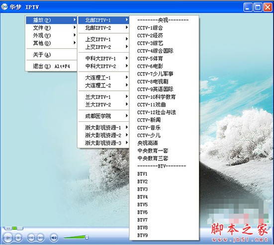
Task: Open the 其他(O) submenu
Action: pos(51,43)
